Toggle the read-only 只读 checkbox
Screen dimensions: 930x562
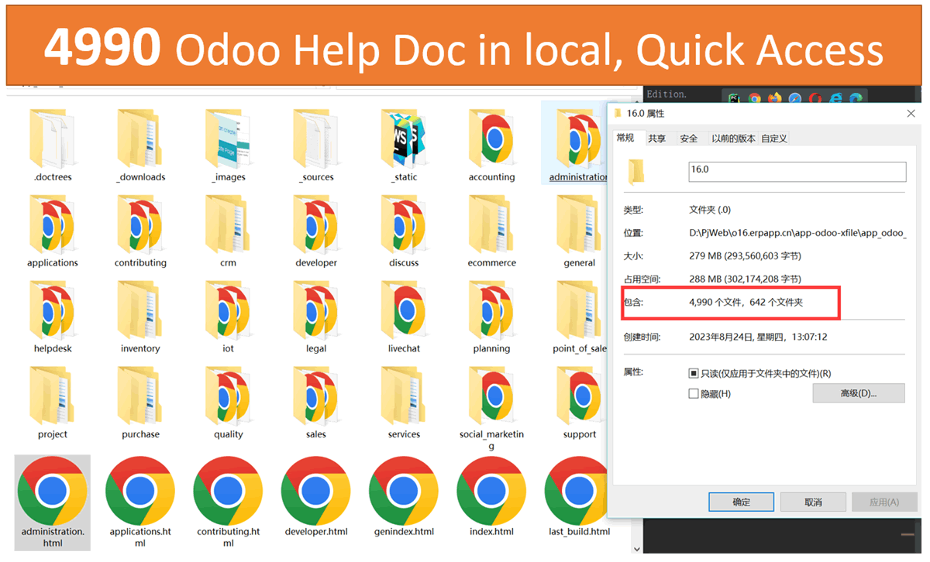tap(694, 373)
